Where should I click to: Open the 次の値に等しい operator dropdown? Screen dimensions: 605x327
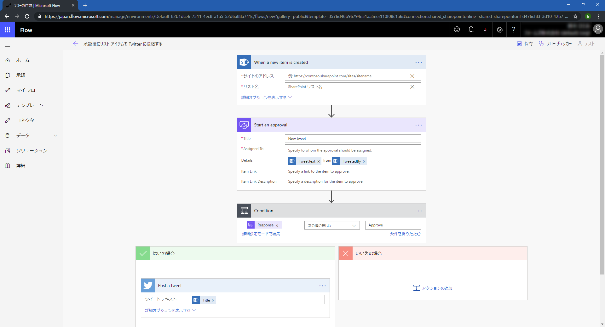pos(332,225)
